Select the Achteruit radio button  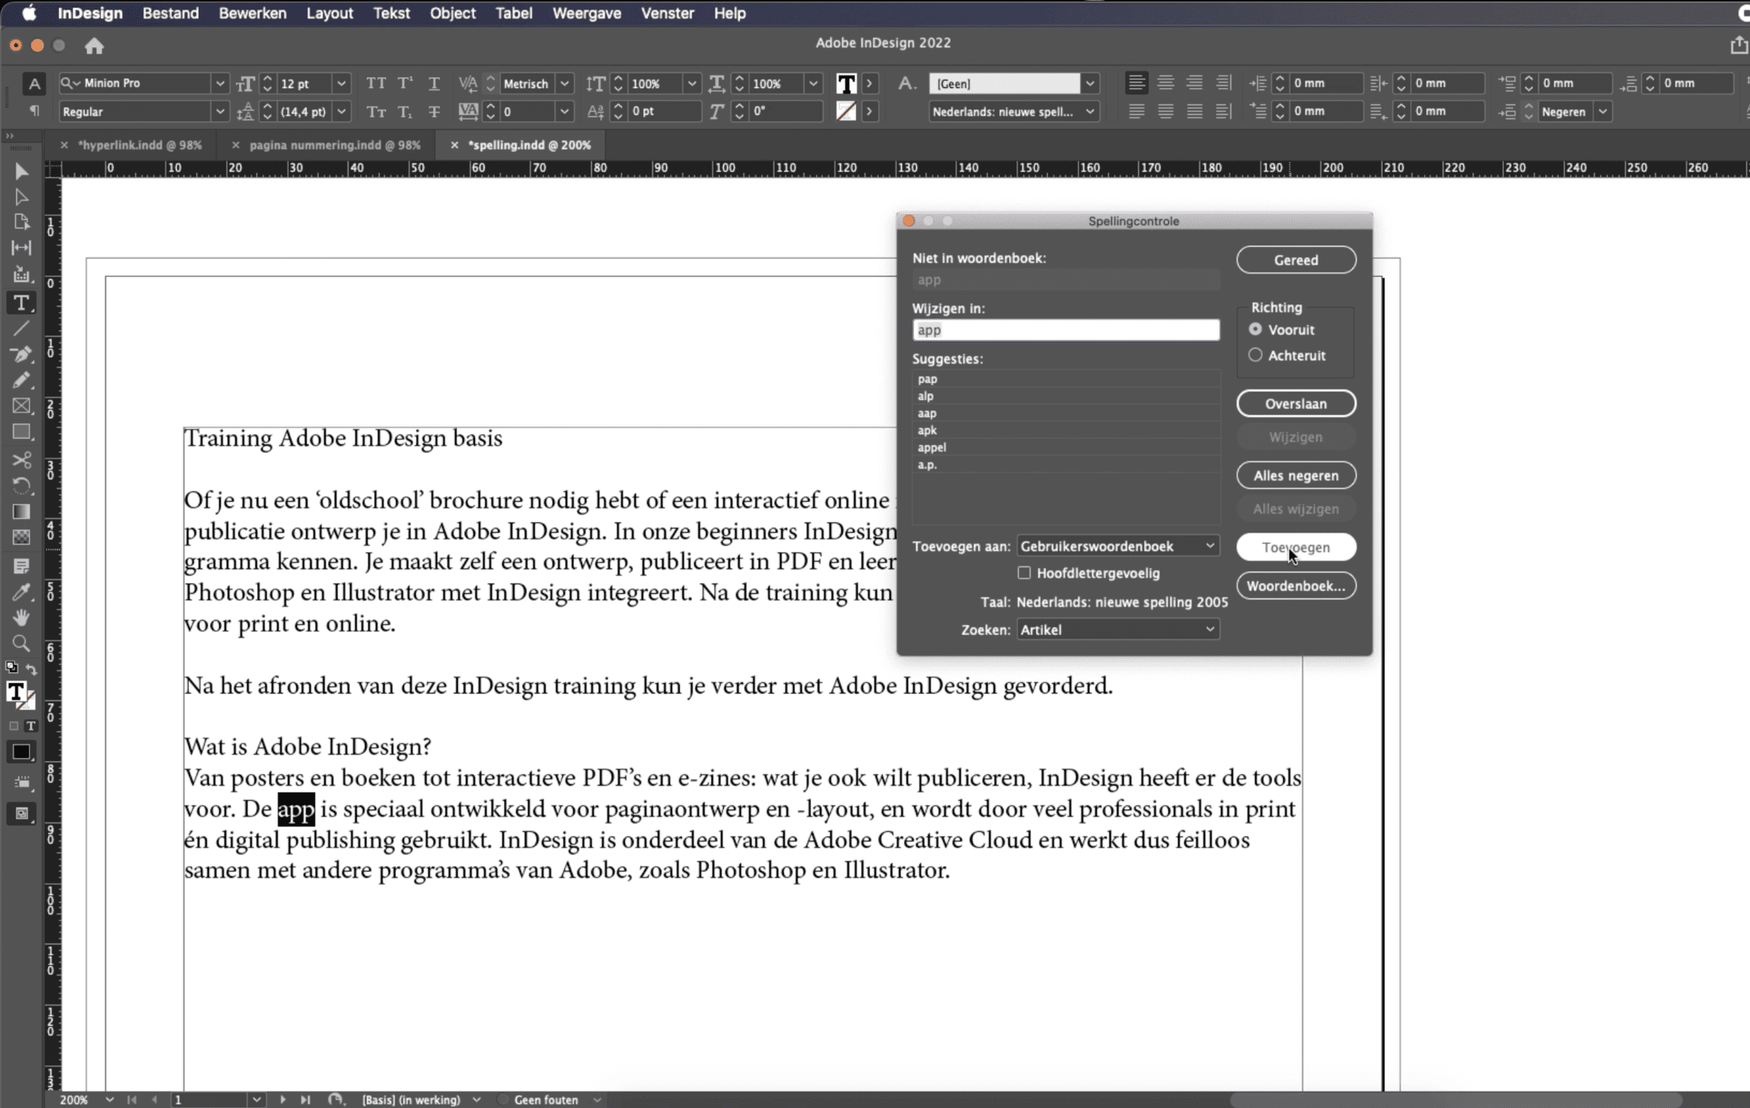[1255, 355]
